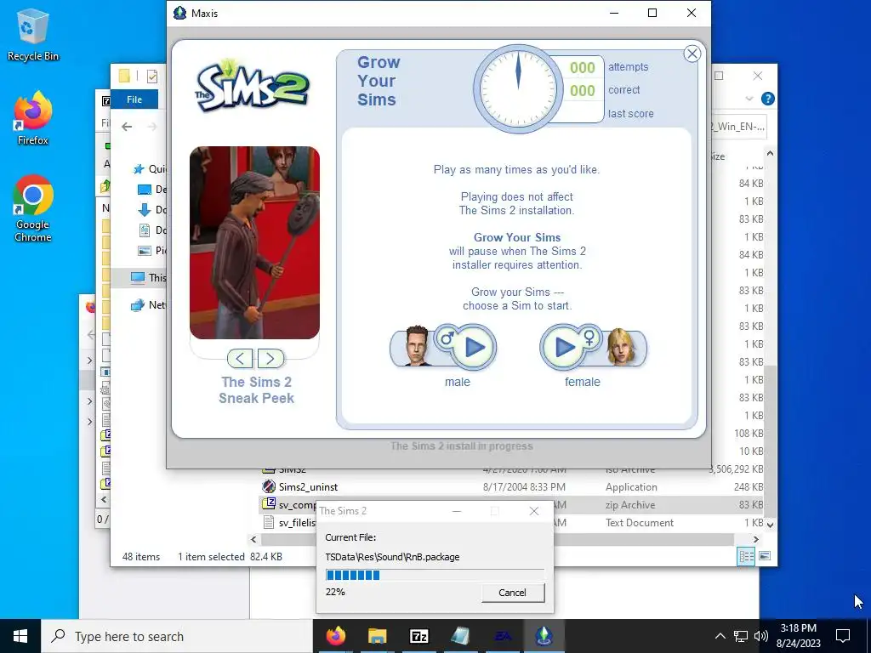Open the Documents quick access folder
Image resolution: width=871 pixels, height=653 pixels.
click(x=151, y=230)
